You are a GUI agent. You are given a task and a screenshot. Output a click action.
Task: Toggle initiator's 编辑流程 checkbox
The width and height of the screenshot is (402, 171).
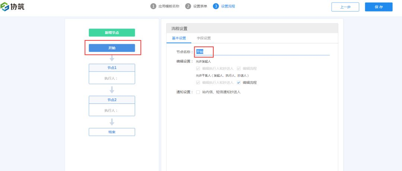pyautogui.click(x=239, y=69)
